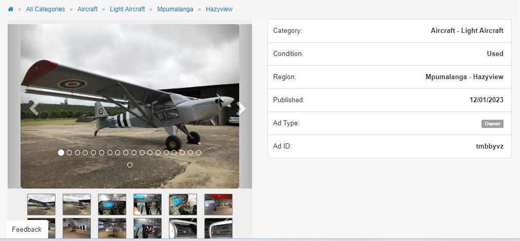Go to the home page icon
The image size is (520, 241).
(11, 9)
